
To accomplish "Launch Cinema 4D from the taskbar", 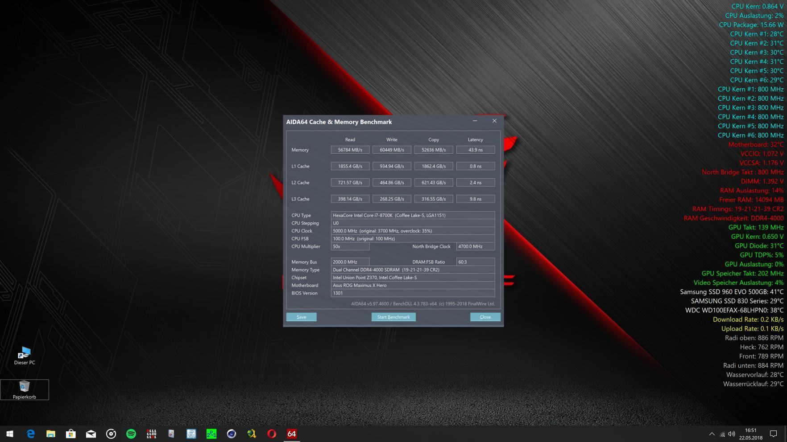I will [232, 434].
